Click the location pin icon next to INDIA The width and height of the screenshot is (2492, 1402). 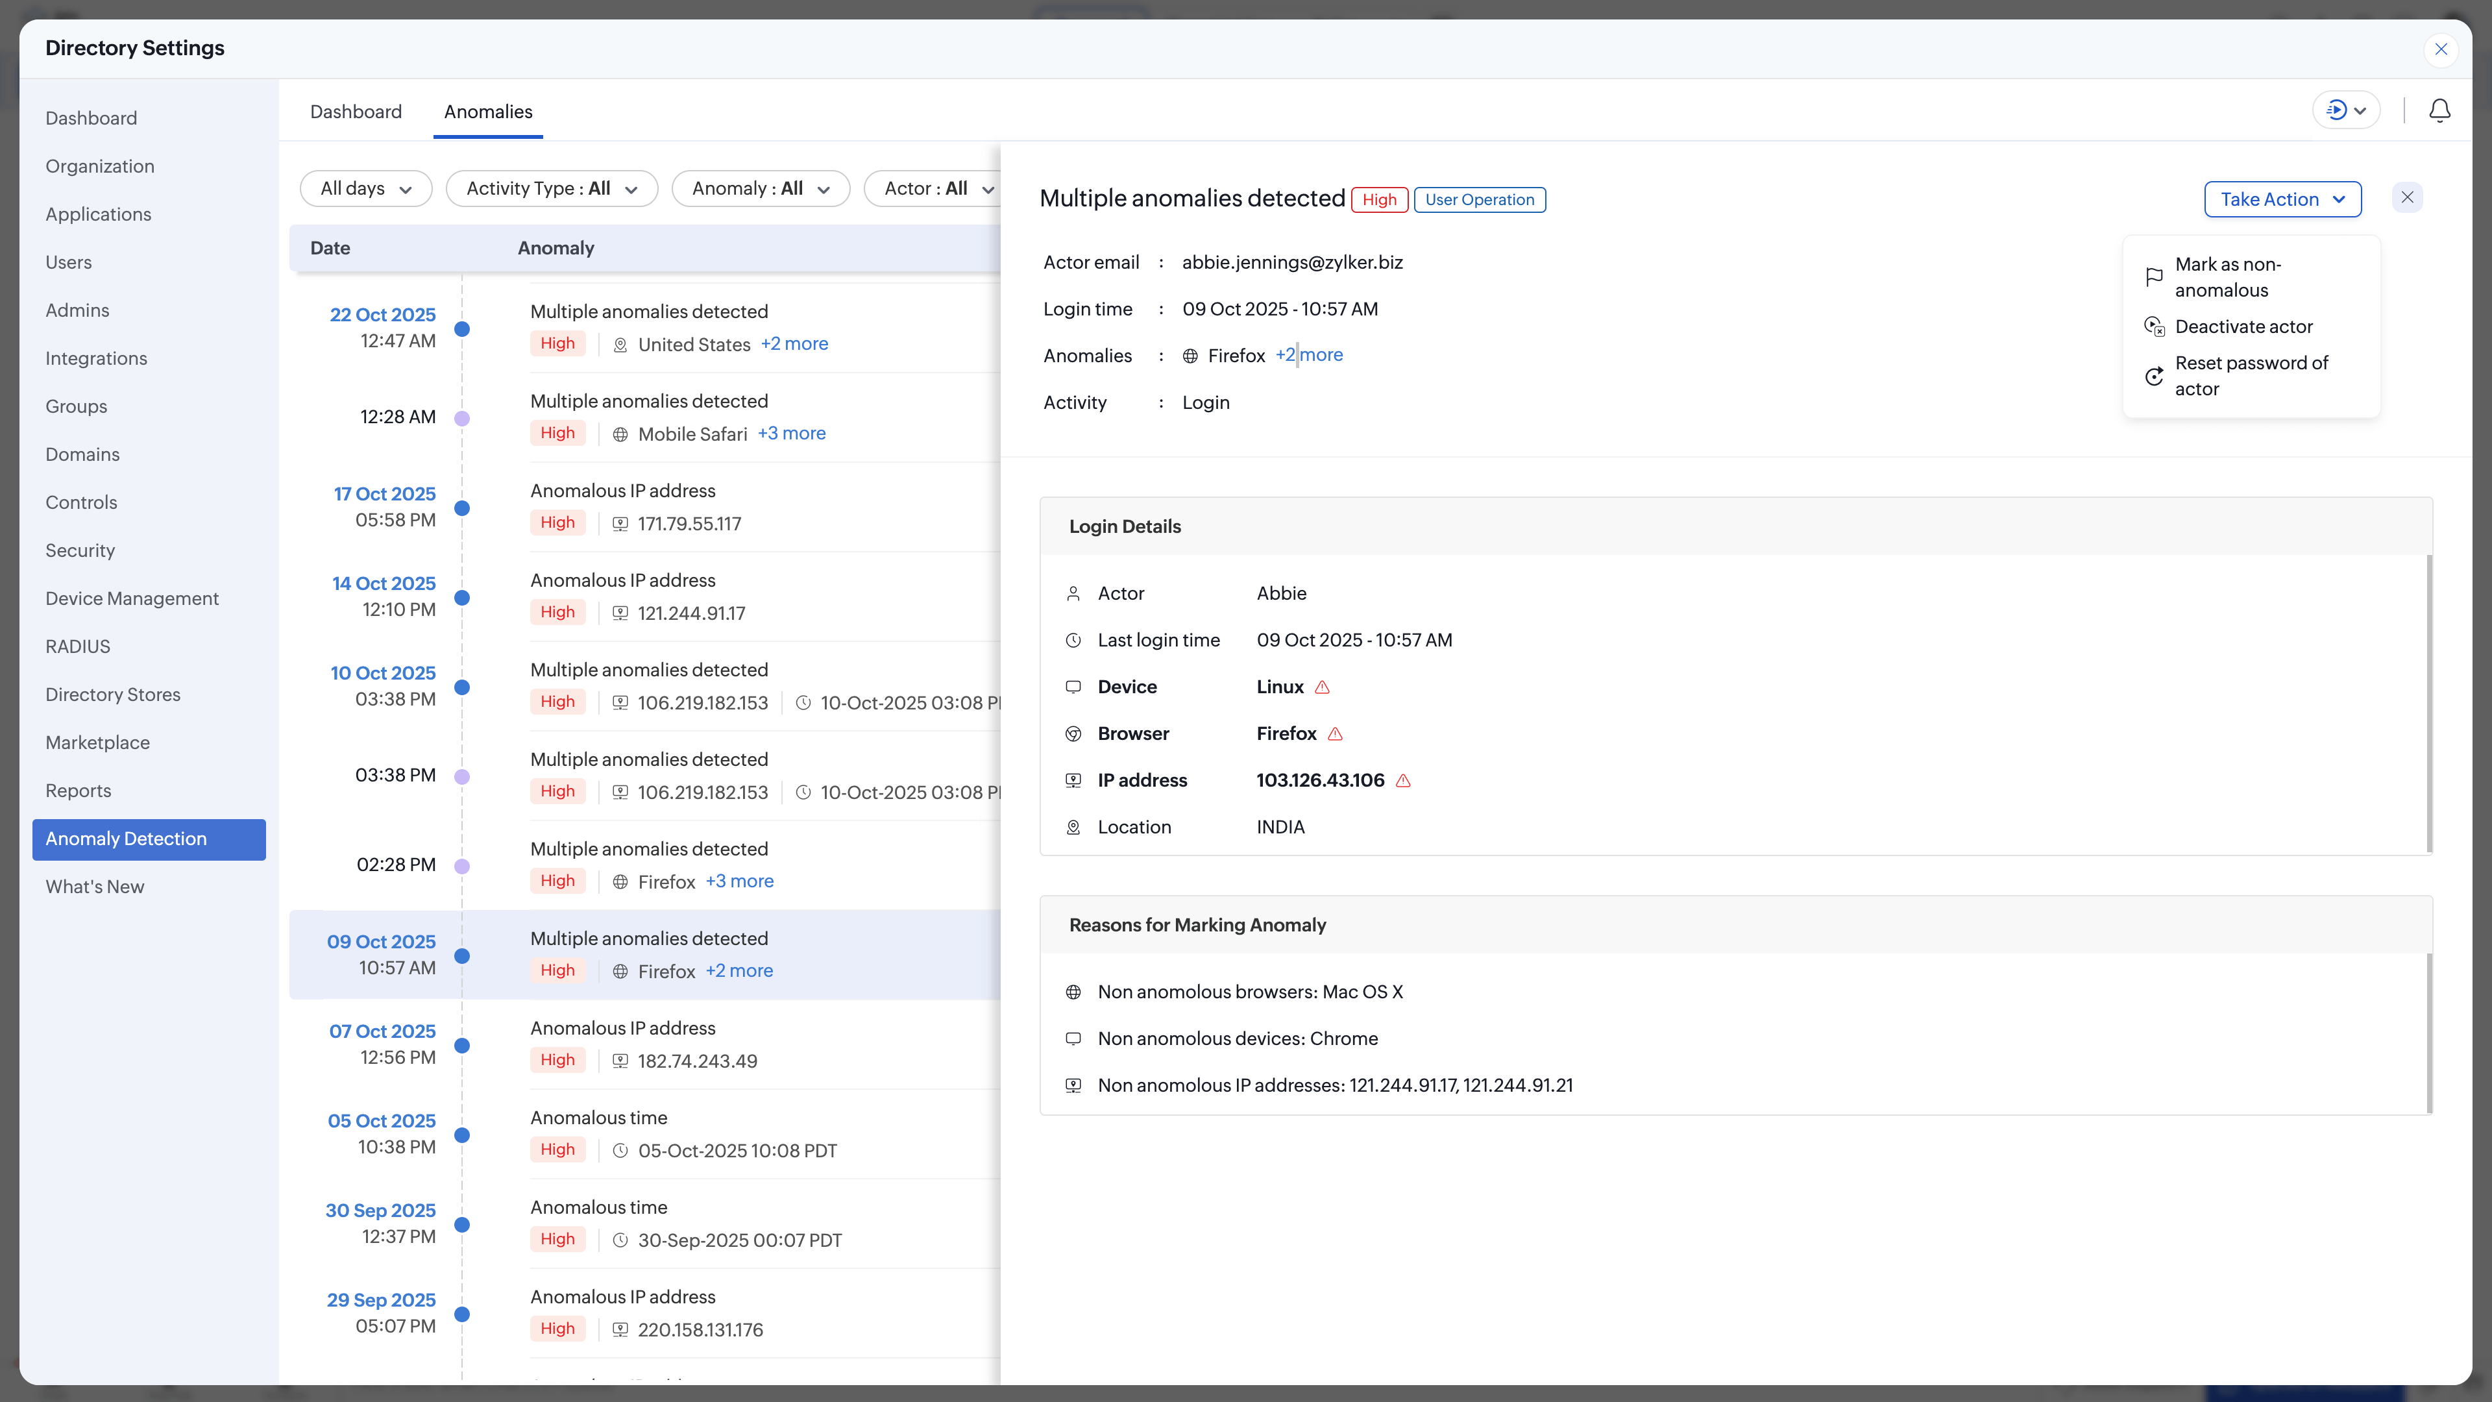click(x=1073, y=828)
